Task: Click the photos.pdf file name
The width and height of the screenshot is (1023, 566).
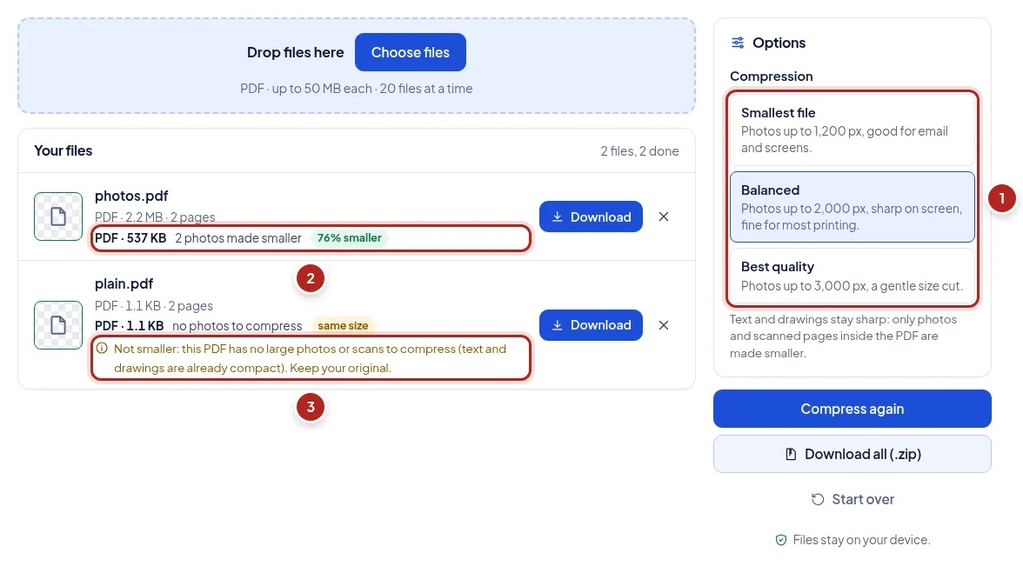Action: click(x=131, y=196)
